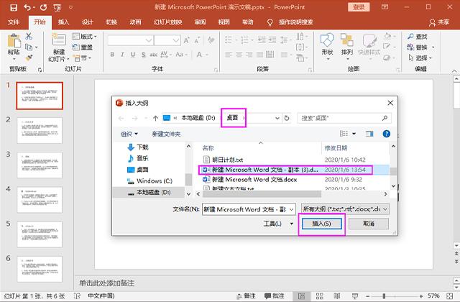Screen dimensions: 460x302
Task: Refresh the folder listing
Action: coord(287,118)
